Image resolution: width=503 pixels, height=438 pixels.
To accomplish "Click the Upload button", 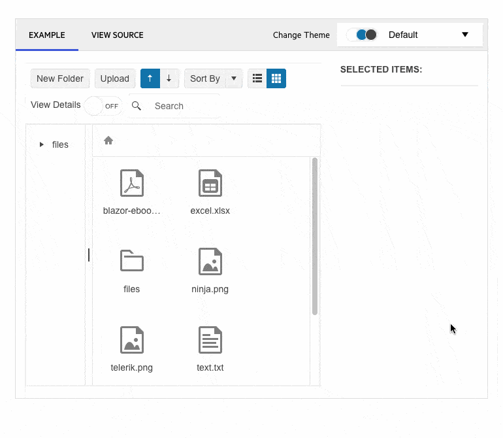I will [115, 78].
